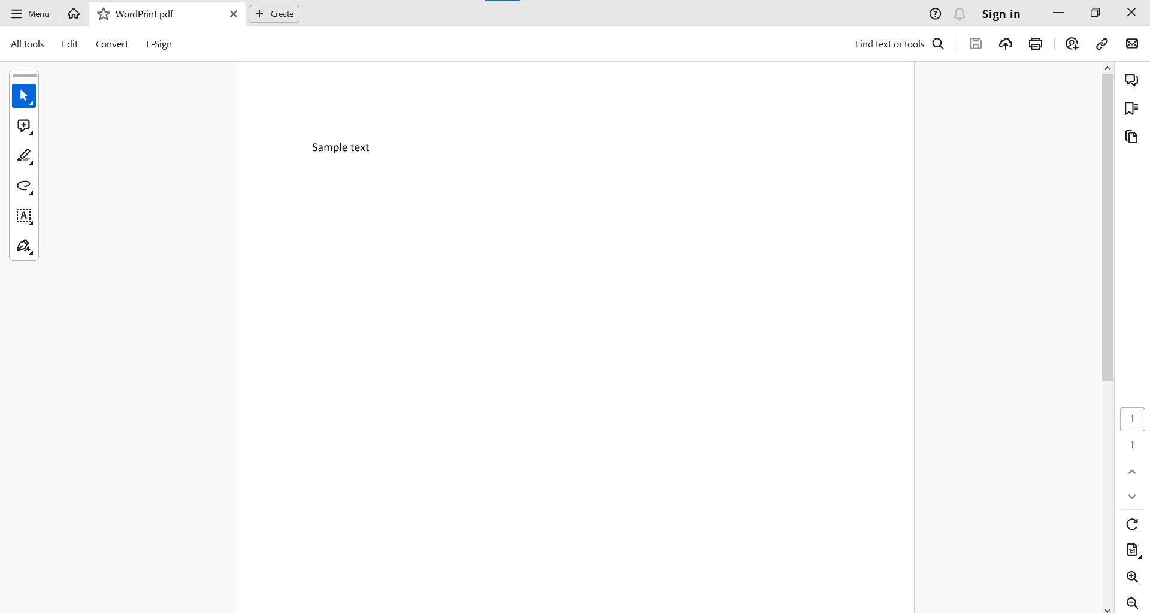Star the WordPrint.pdf tab as favorite
Screen dimensions: 1150x613
(104, 14)
